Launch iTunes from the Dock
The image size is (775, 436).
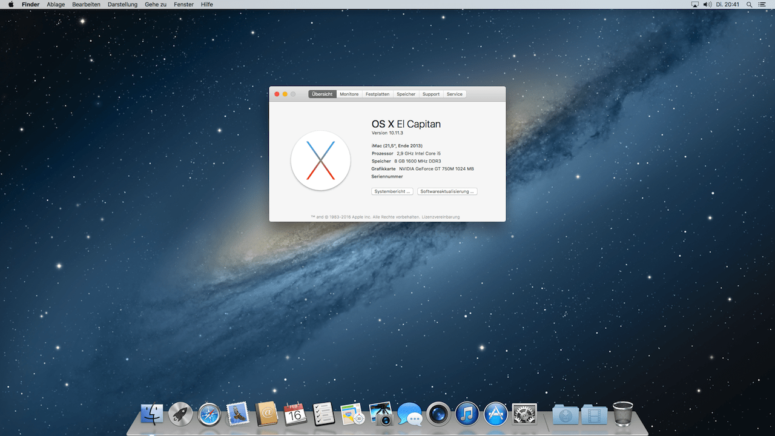coord(467,414)
